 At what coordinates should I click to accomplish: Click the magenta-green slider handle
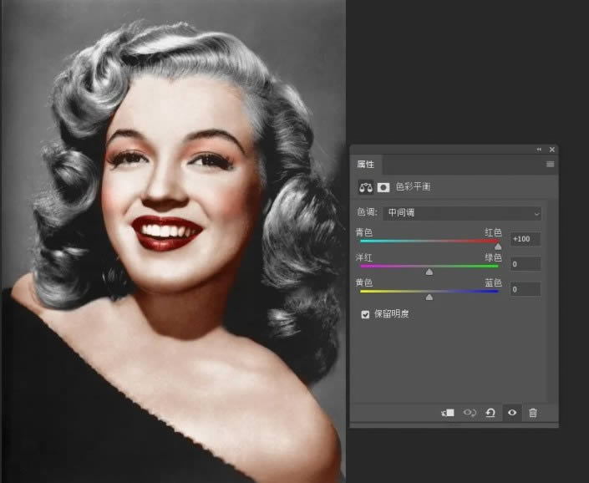click(x=429, y=272)
